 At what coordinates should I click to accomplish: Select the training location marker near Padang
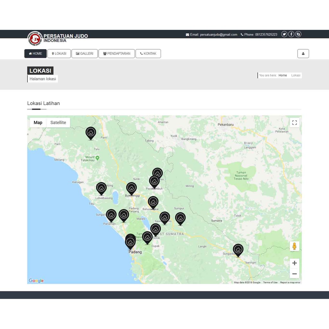130,242
